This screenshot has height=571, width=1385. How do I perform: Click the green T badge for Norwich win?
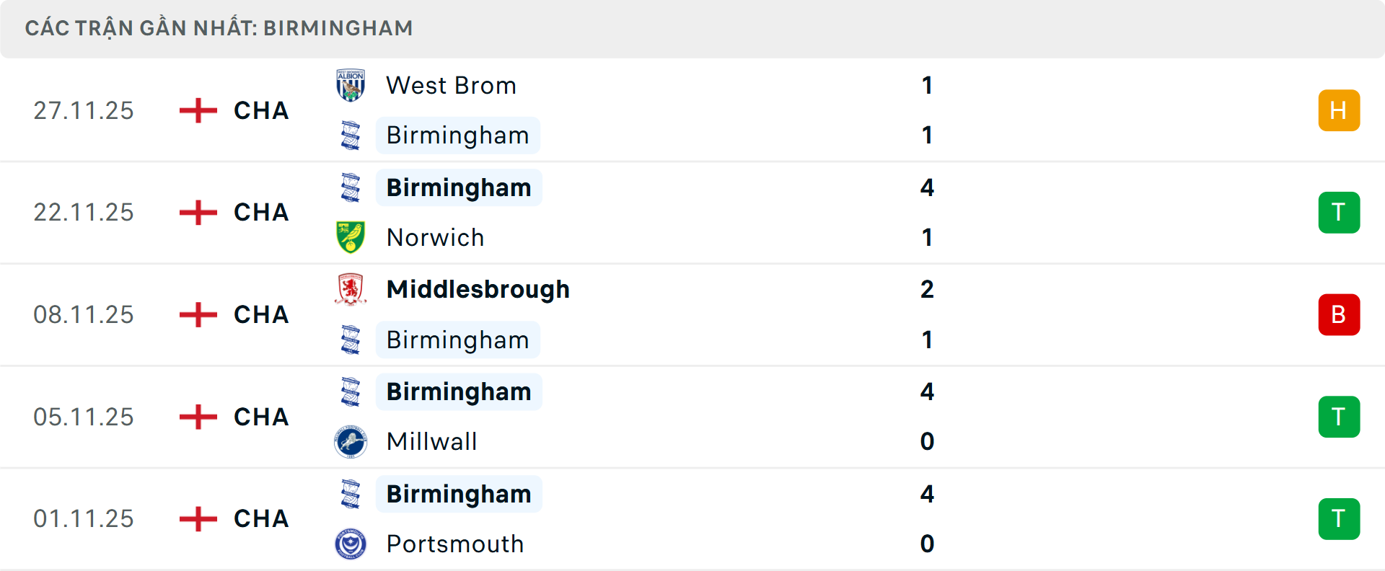(1339, 212)
